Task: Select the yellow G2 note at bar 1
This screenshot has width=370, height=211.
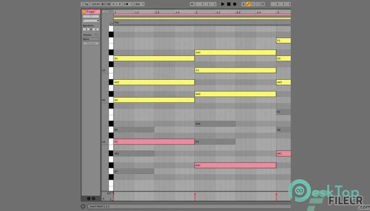Action: [154, 100]
